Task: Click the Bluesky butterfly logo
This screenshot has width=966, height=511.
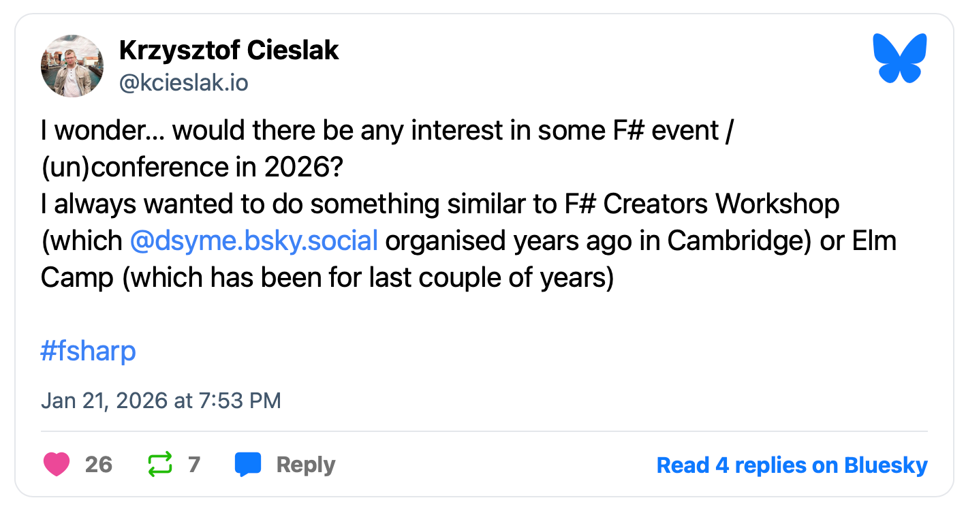Action: (899, 59)
